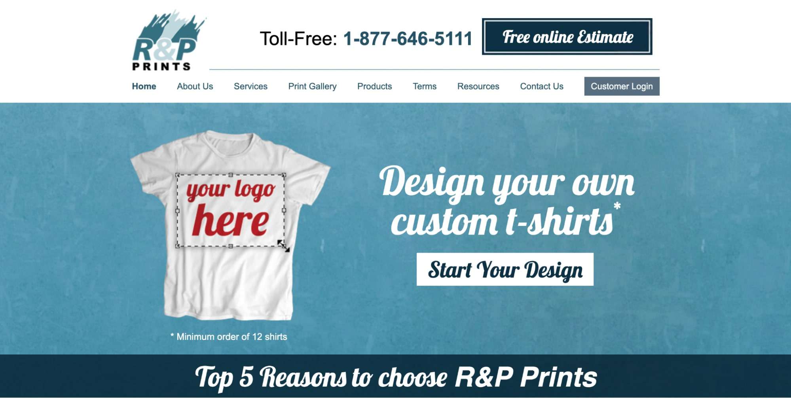Open the Terms page link
The width and height of the screenshot is (791, 398).
pyautogui.click(x=425, y=86)
